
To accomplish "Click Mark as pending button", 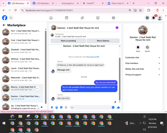I will coord(68,41).
